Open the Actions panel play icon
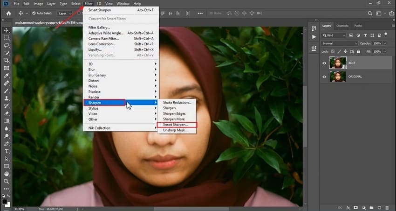 [314, 37]
